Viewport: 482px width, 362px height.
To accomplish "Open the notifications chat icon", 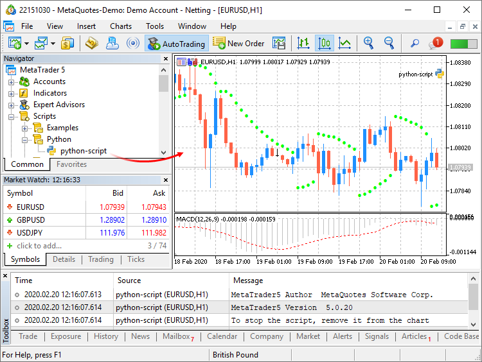I will (x=436, y=43).
